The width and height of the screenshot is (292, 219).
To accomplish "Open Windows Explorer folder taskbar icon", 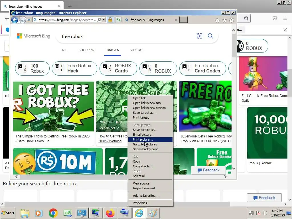I will click(x=25, y=213).
